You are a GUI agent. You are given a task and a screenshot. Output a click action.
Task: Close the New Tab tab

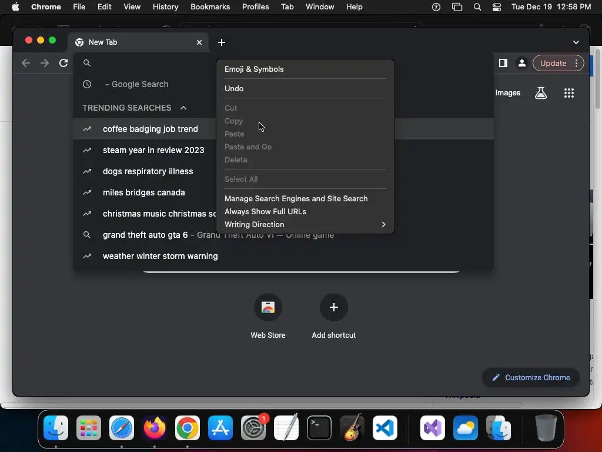pyautogui.click(x=199, y=42)
